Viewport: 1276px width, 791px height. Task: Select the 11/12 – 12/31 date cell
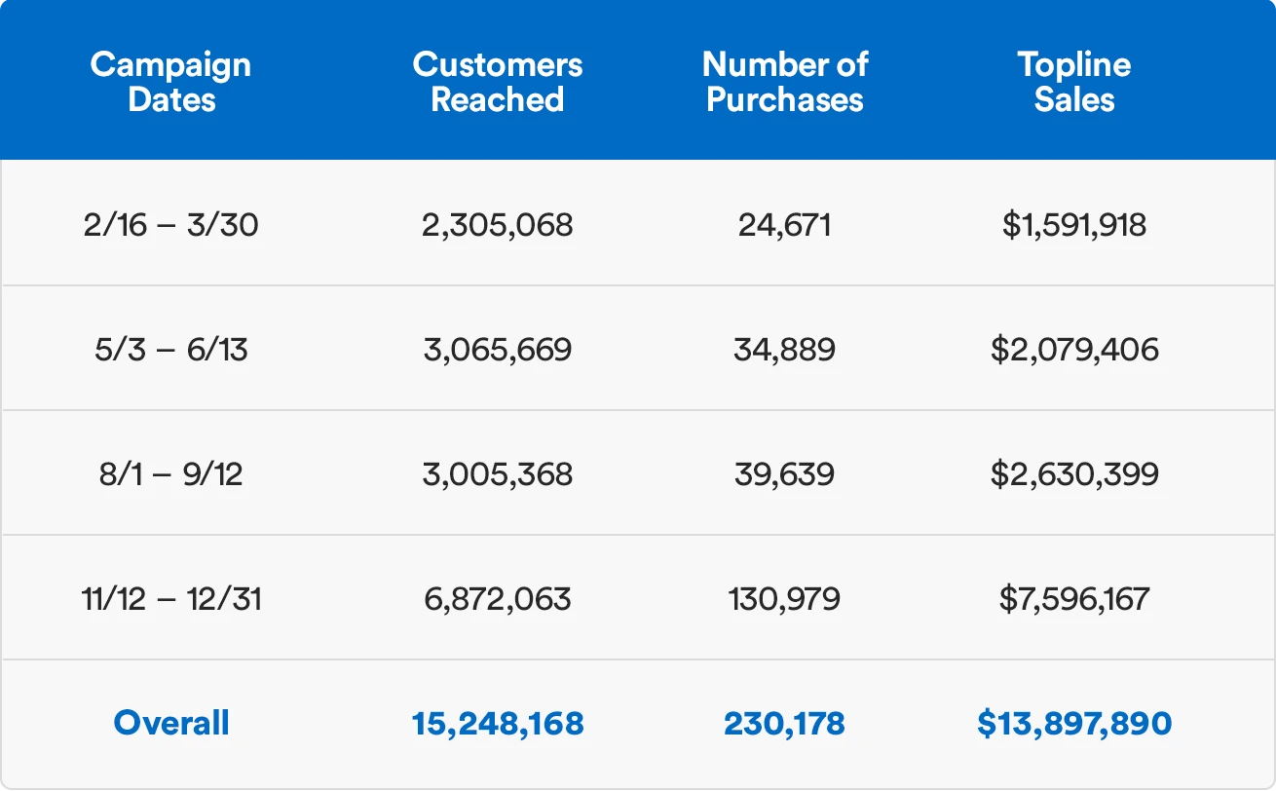[x=170, y=598]
